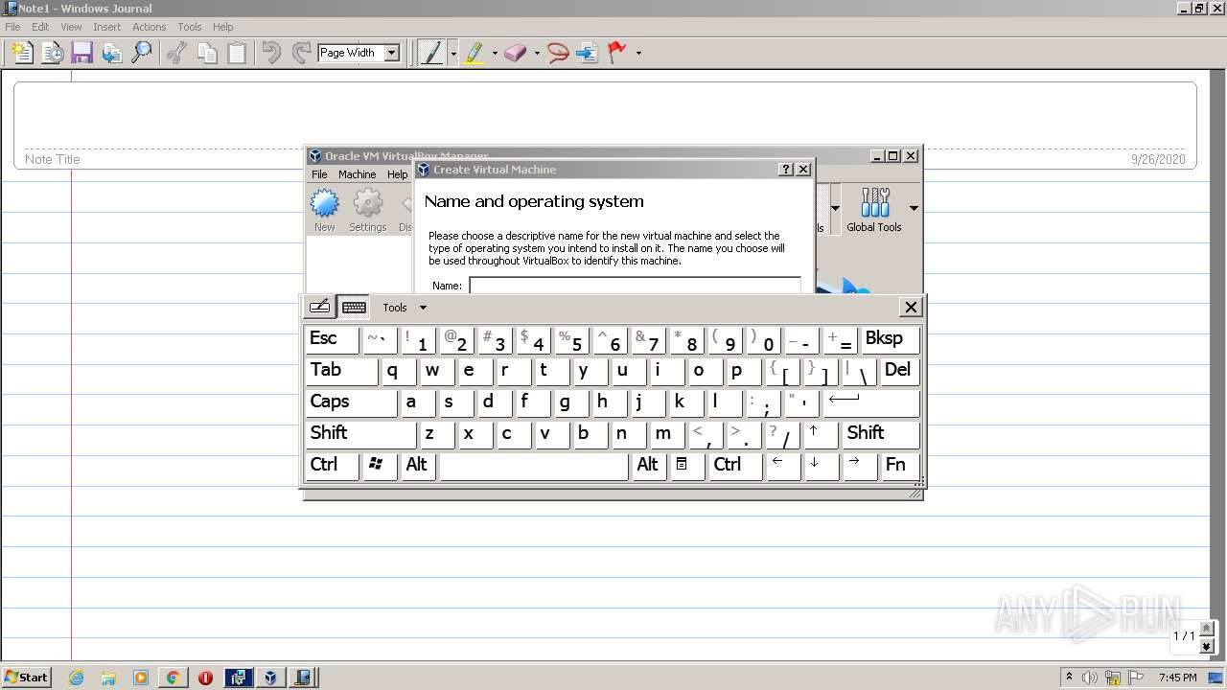Click New in VirtualBox Manager toolbar
The width and height of the screenshot is (1227, 690).
coord(325,210)
